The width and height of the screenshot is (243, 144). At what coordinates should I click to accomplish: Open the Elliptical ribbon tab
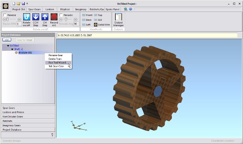pyautogui.click(x=65, y=9)
